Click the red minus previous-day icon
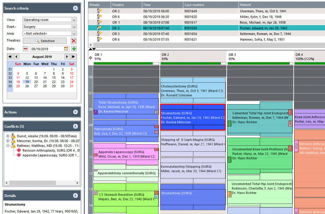The image size is (325, 214). [26, 49]
